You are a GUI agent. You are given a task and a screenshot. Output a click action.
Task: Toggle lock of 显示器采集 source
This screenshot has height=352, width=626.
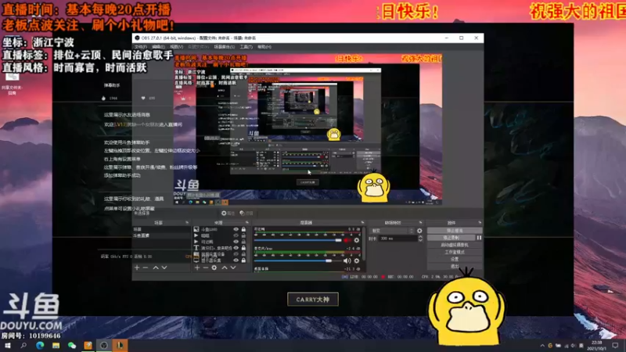243,260
